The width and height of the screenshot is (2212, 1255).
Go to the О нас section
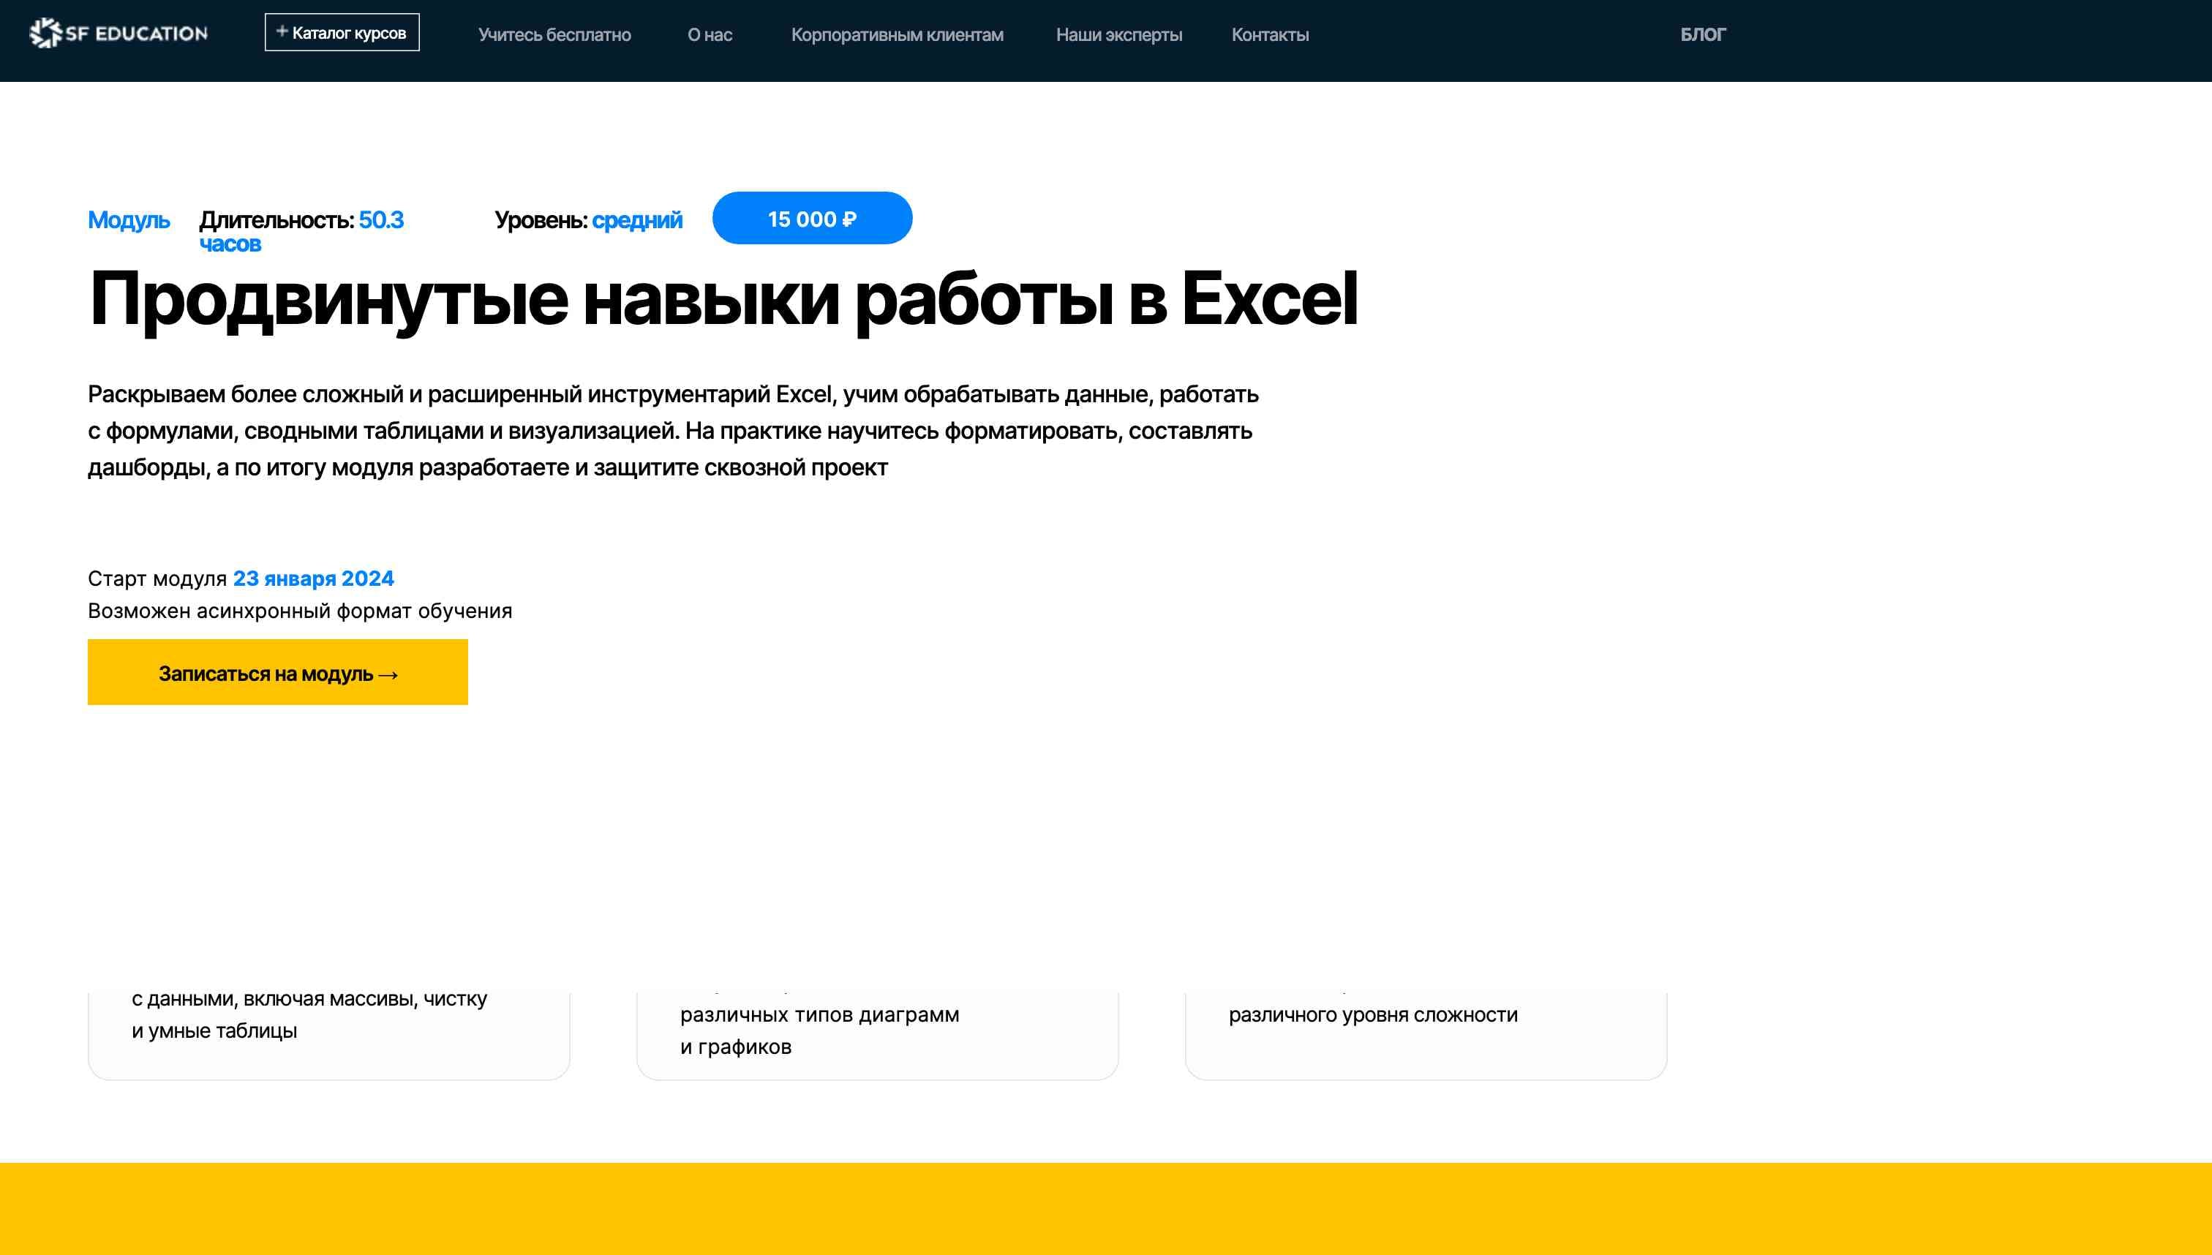pos(710,34)
